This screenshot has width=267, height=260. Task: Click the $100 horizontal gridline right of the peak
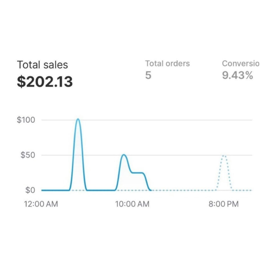(166, 120)
